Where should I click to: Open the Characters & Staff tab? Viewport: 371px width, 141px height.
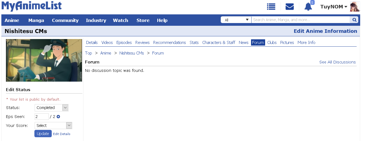219,43
